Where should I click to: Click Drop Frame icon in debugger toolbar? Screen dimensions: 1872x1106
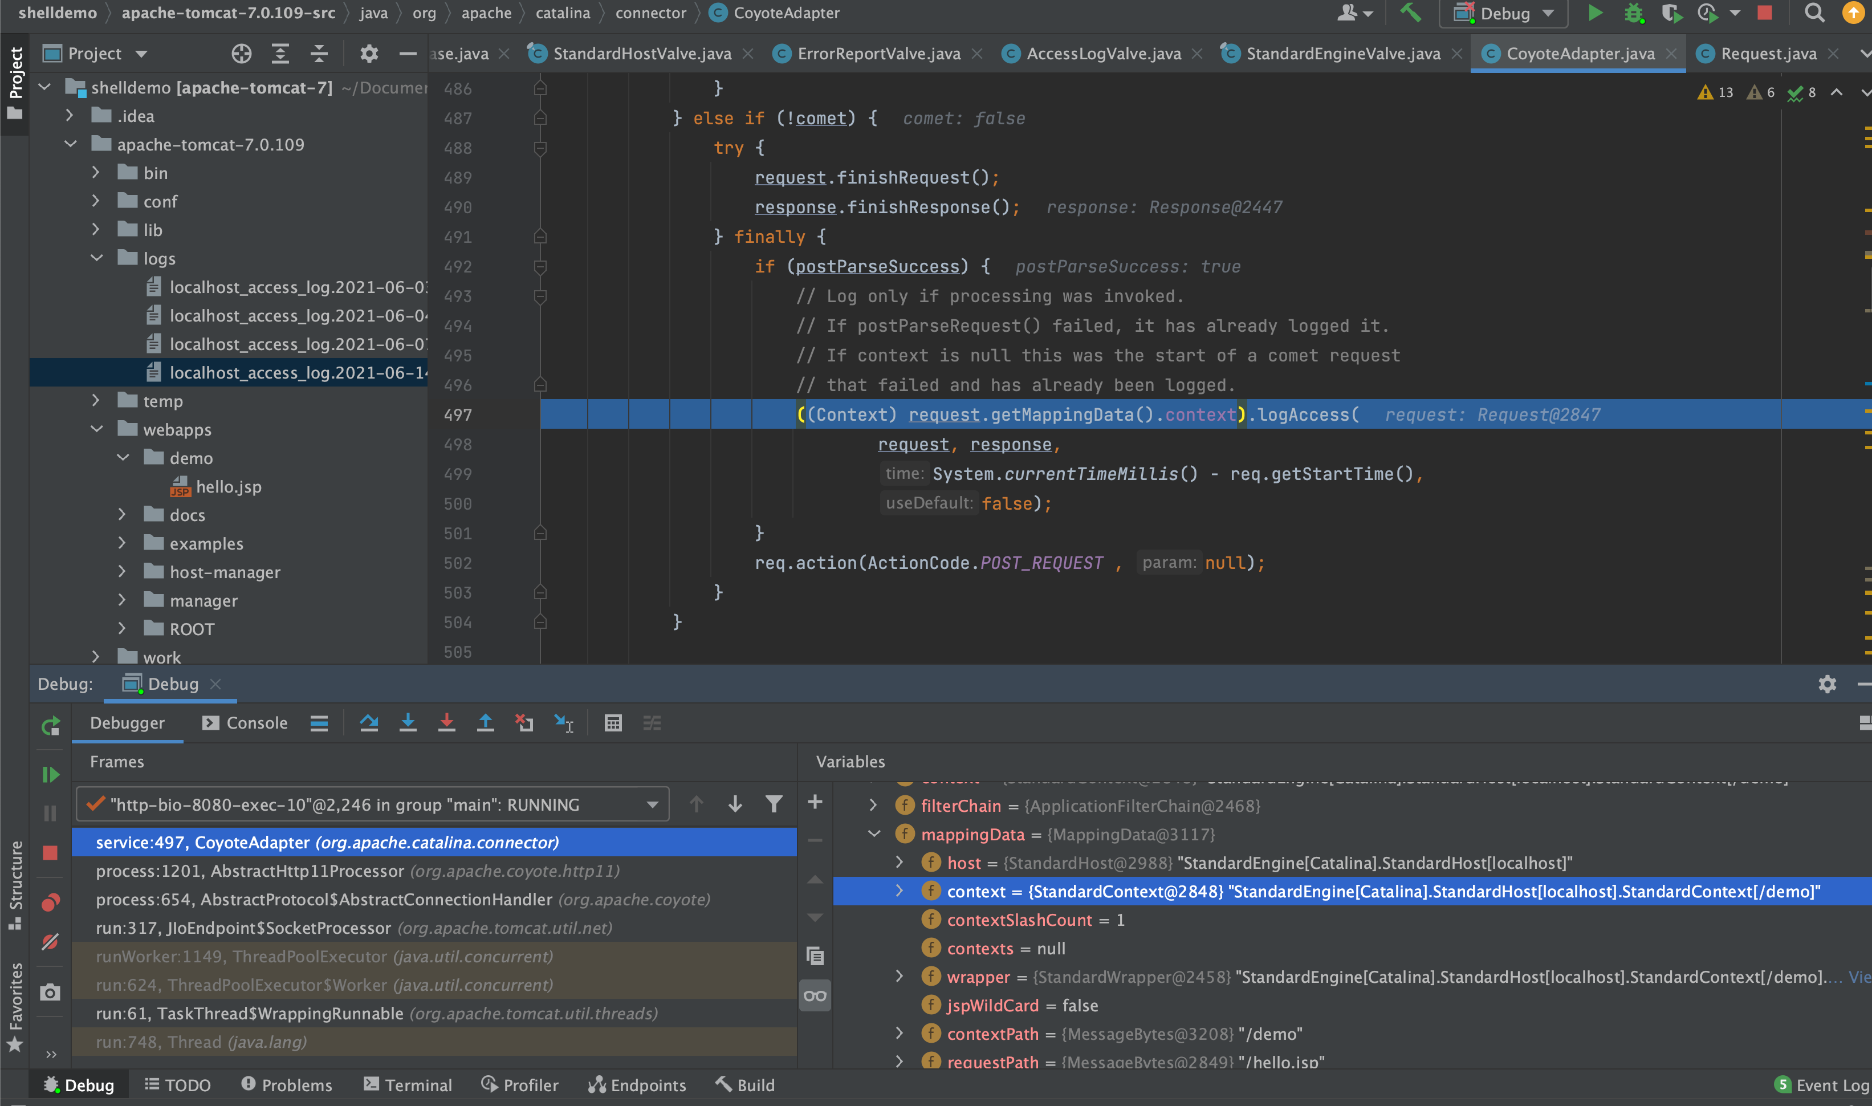(x=524, y=723)
